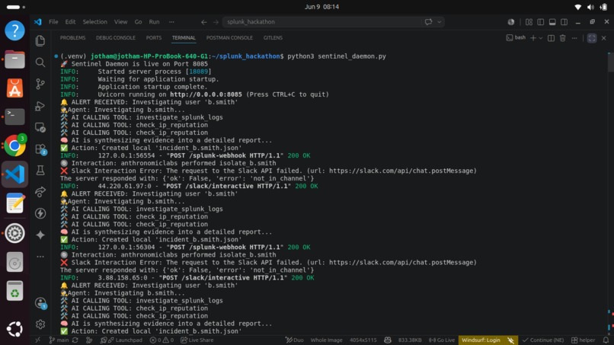The height and width of the screenshot is (345, 614).
Task: Open Customize Layout icon in title bar
Action: [x=529, y=22]
